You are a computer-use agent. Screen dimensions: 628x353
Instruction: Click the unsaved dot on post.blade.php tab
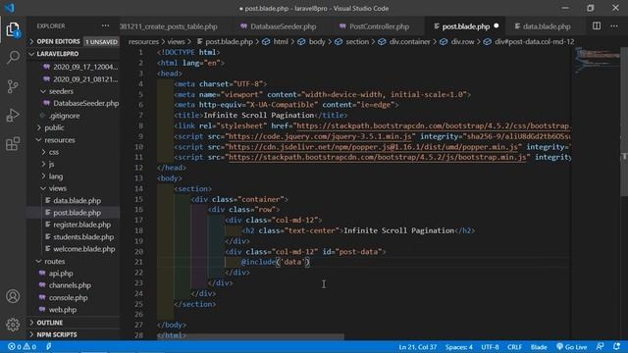[x=497, y=26]
